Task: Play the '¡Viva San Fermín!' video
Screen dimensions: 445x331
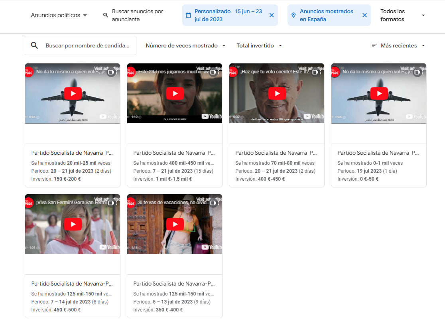Action: (x=73, y=224)
